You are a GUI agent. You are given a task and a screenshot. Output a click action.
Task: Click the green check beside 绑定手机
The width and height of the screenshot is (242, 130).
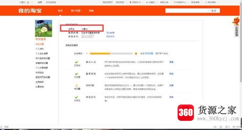pyautogui.click(x=76, y=97)
